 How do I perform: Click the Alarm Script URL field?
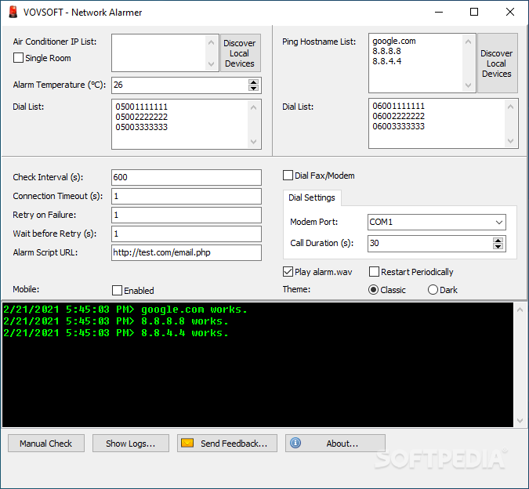click(187, 252)
